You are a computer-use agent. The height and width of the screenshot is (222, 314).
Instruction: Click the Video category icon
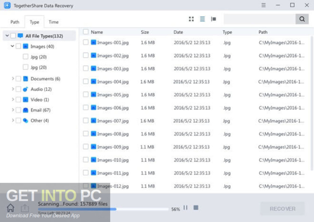(25, 99)
